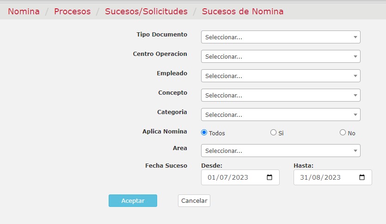The width and height of the screenshot is (386, 224).
Task: Expand the Concepto dropdown
Action: [x=281, y=95]
